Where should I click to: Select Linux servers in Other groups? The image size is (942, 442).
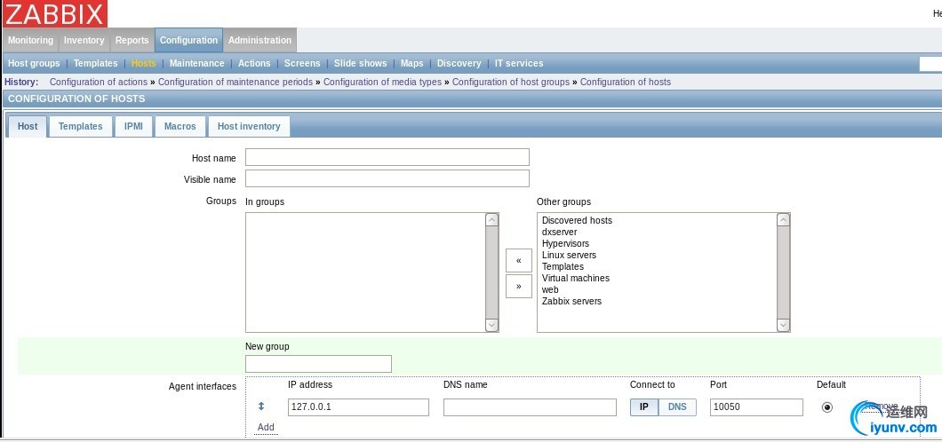point(569,255)
